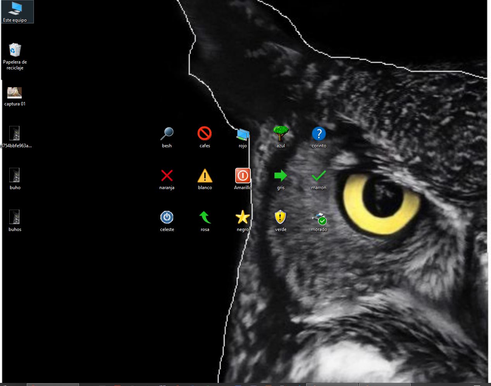Click the tree icon labeled azul
Image resolution: width=491 pixels, height=386 pixels.
click(x=281, y=134)
